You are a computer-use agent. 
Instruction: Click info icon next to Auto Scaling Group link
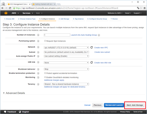(x=99, y=35)
